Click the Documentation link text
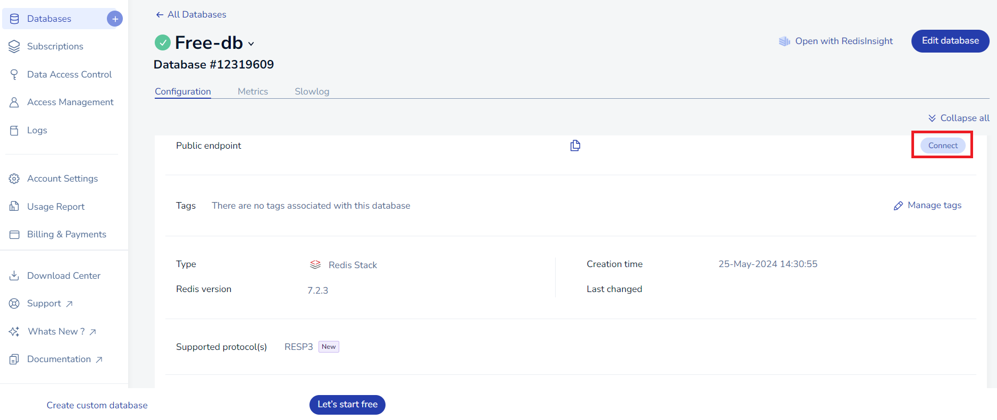997x420 pixels. click(59, 359)
